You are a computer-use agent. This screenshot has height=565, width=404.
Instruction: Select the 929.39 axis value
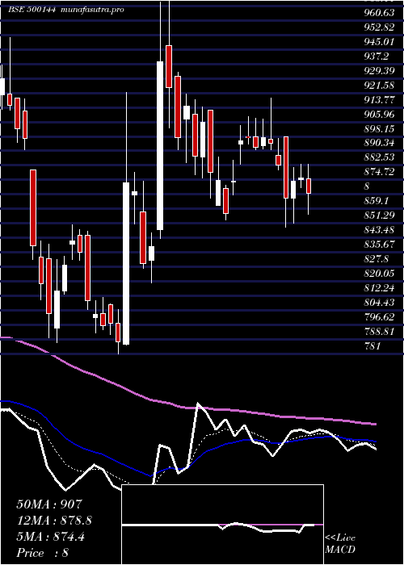click(x=379, y=71)
